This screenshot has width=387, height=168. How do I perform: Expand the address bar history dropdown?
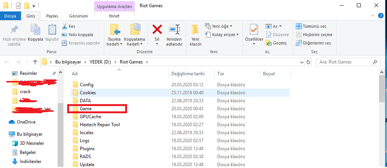click(x=302, y=62)
